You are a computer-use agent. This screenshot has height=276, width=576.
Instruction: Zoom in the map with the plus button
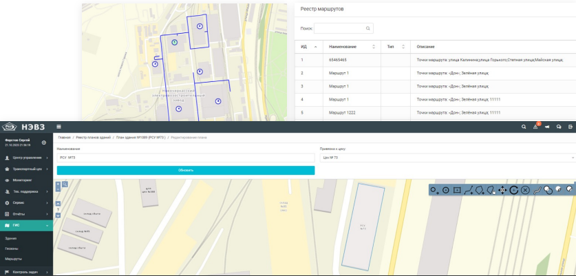coord(58,184)
